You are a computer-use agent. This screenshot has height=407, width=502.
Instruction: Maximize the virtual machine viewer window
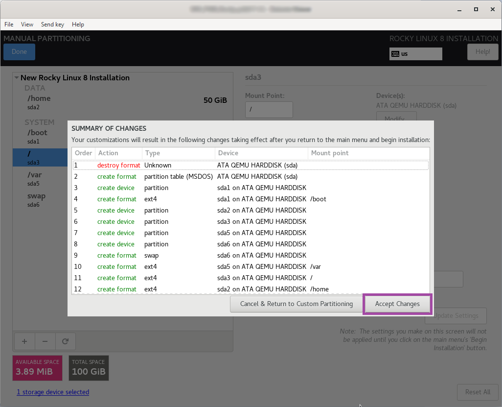click(476, 10)
